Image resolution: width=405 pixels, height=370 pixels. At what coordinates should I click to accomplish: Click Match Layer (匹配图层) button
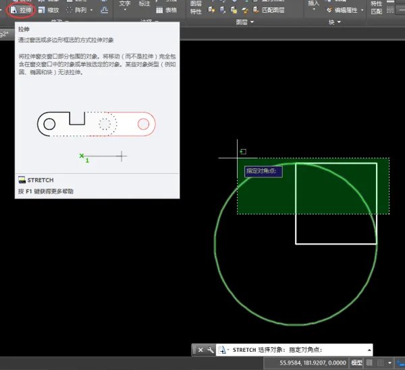(266, 11)
